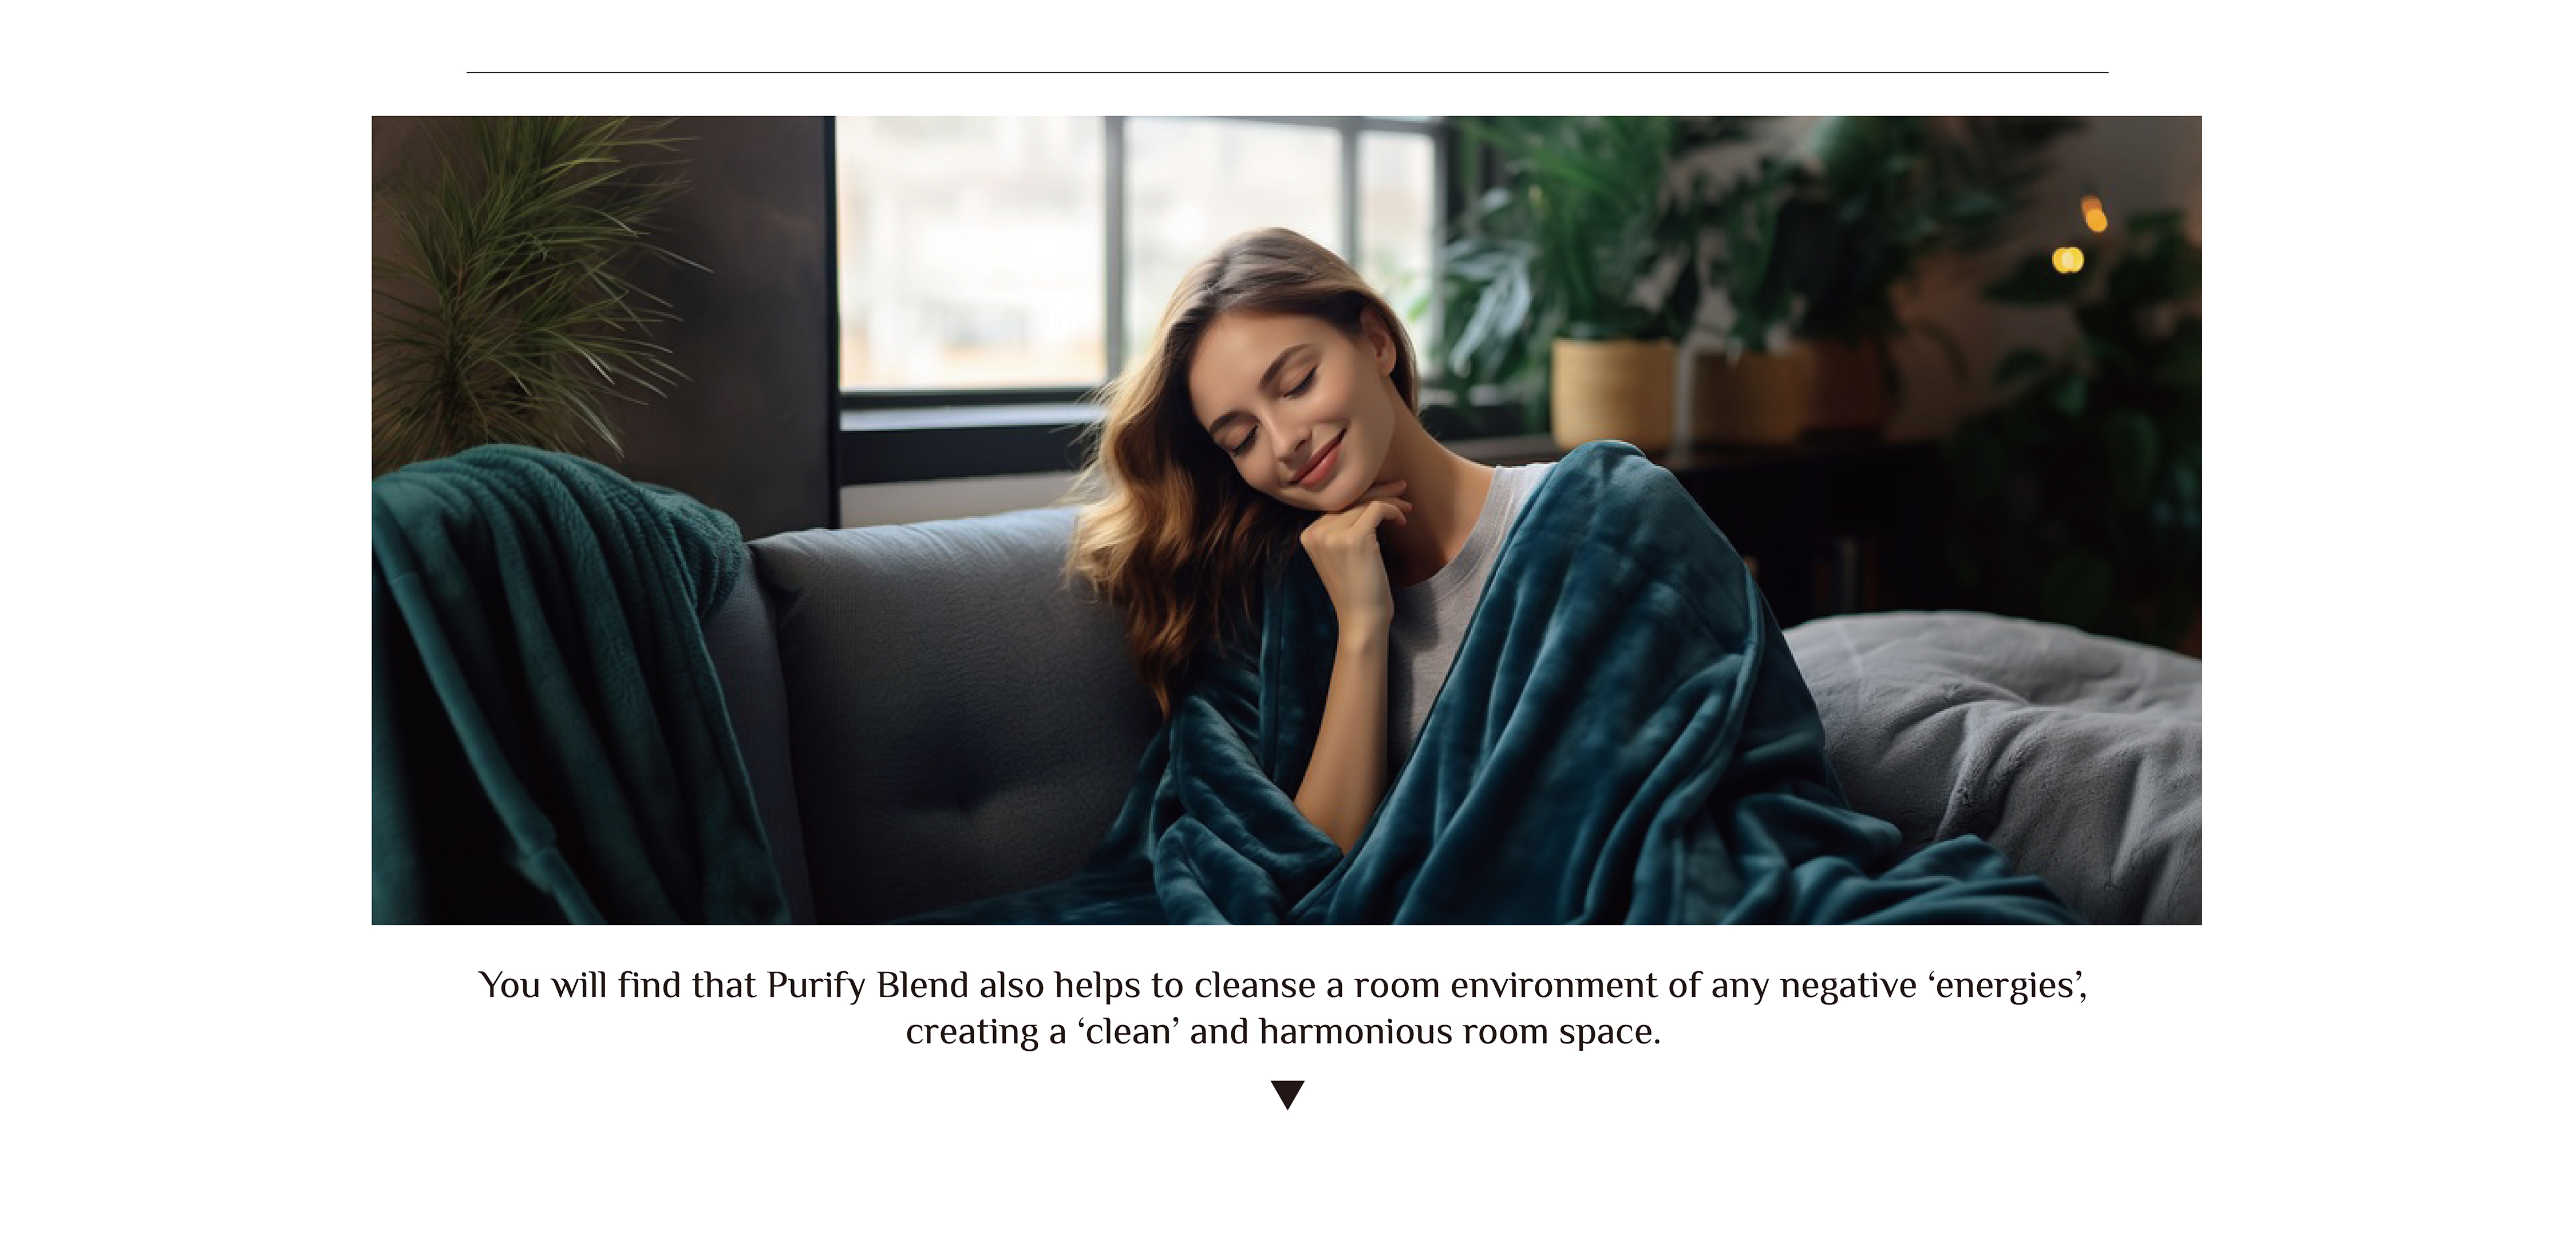Viewport: 2576px width, 1254px height.
Task: Open the woman-on-sofa banner photo
Action: coord(1286,520)
